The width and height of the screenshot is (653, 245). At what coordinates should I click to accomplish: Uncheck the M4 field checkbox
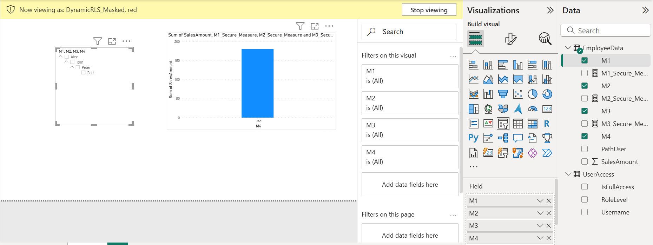pos(585,136)
